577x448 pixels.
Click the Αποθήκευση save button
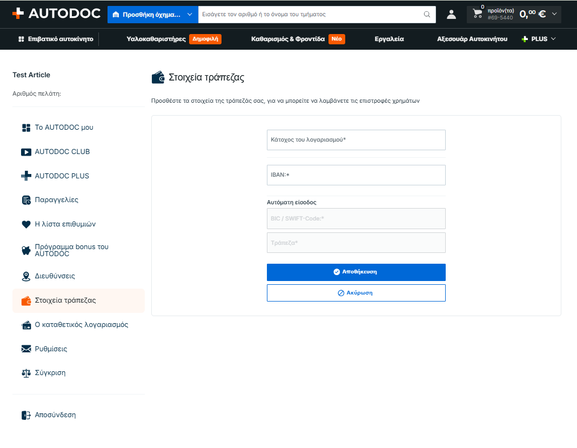pyautogui.click(x=356, y=272)
